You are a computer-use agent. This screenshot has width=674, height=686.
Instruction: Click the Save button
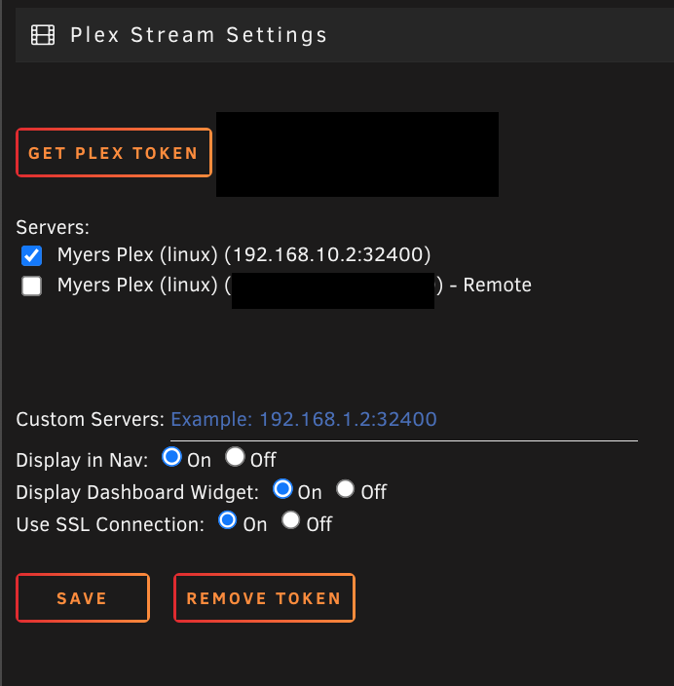coord(83,597)
